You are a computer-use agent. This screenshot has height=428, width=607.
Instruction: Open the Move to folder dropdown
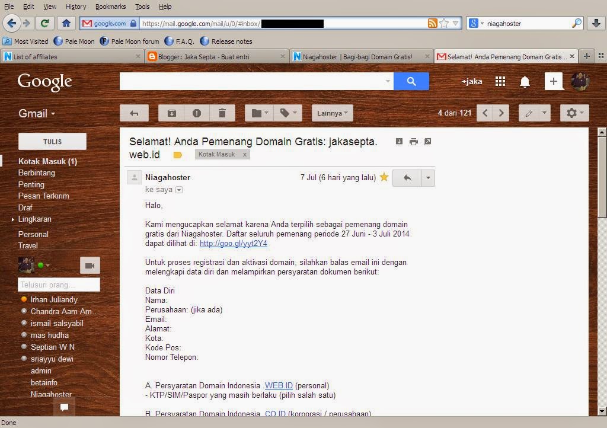(260, 113)
